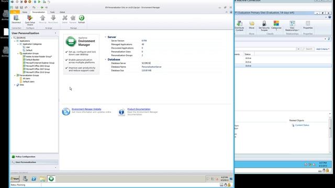Select Microsoft Office 2007 Group
The image size is (335, 188).
pyautogui.click(x=38, y=69)
